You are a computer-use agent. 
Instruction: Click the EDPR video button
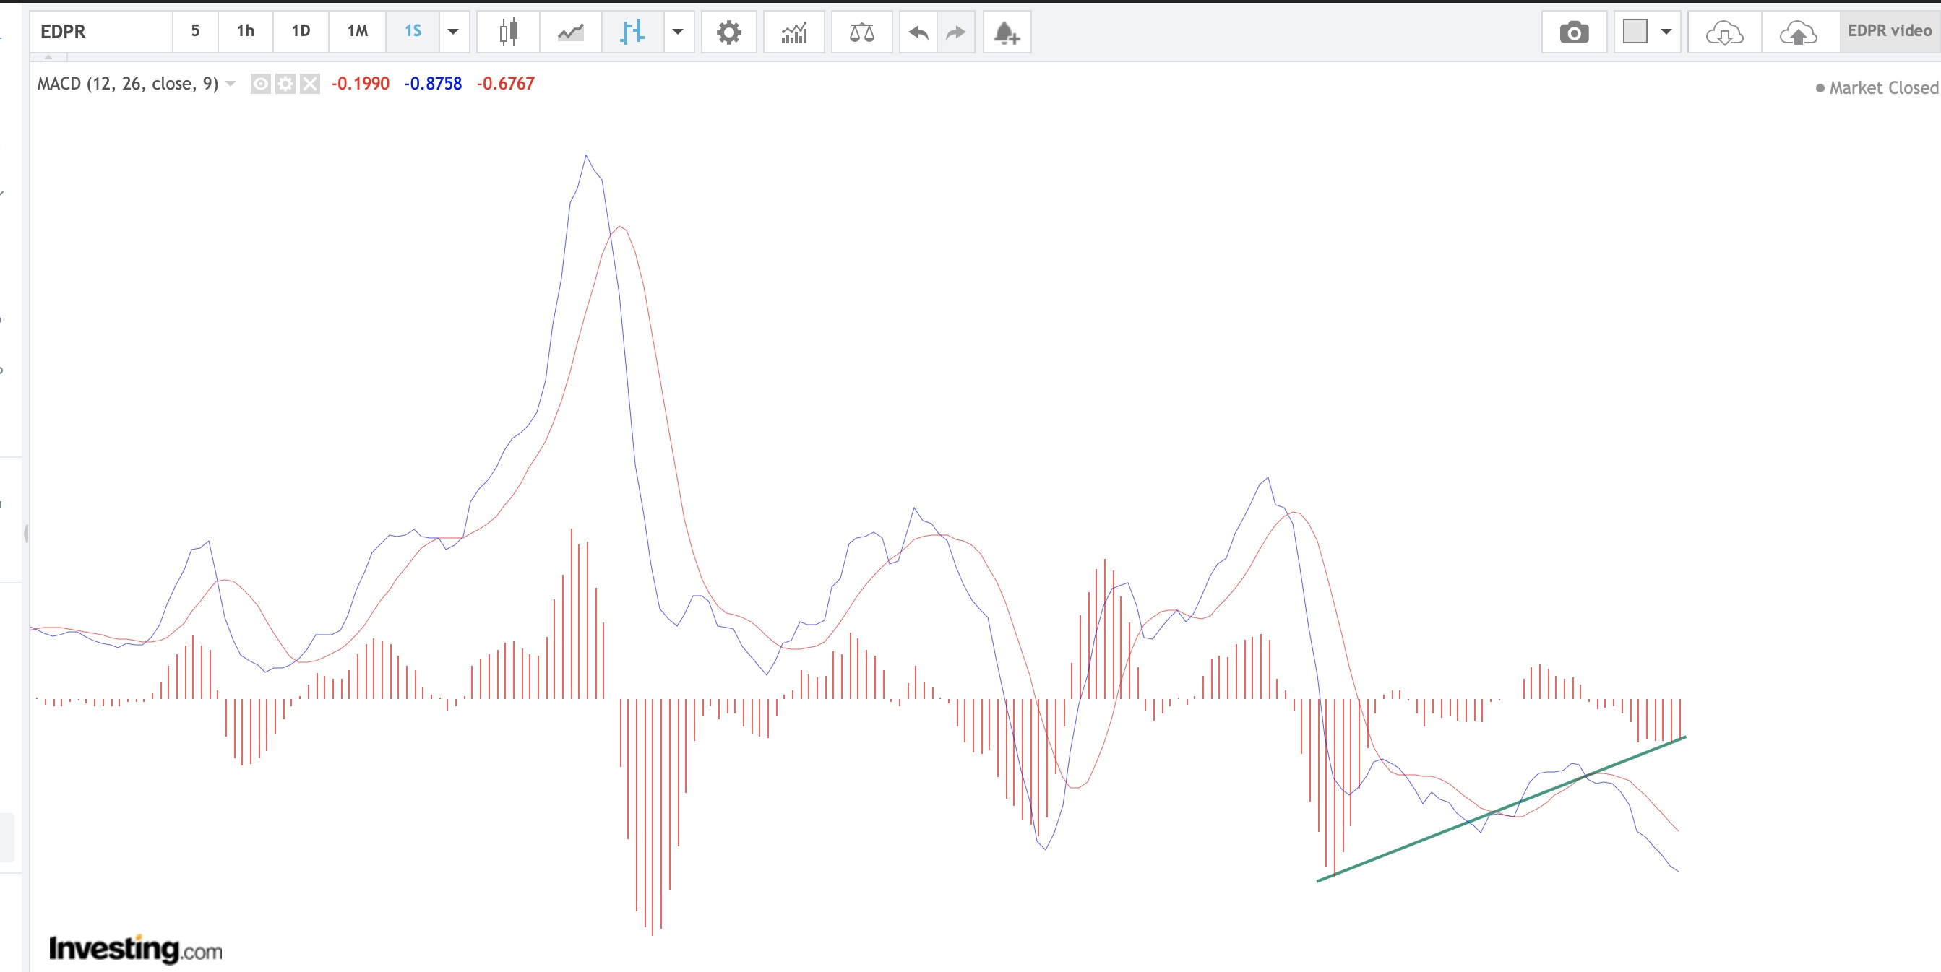click(1889, 32)
